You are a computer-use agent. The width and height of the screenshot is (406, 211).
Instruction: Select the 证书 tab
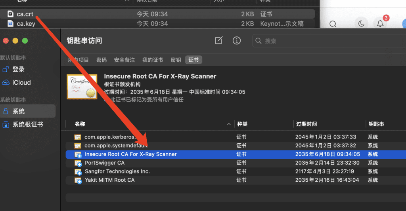pos(193,60)
